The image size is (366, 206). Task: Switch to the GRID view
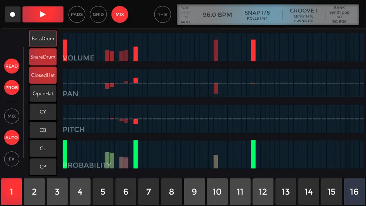coord(98,14)
